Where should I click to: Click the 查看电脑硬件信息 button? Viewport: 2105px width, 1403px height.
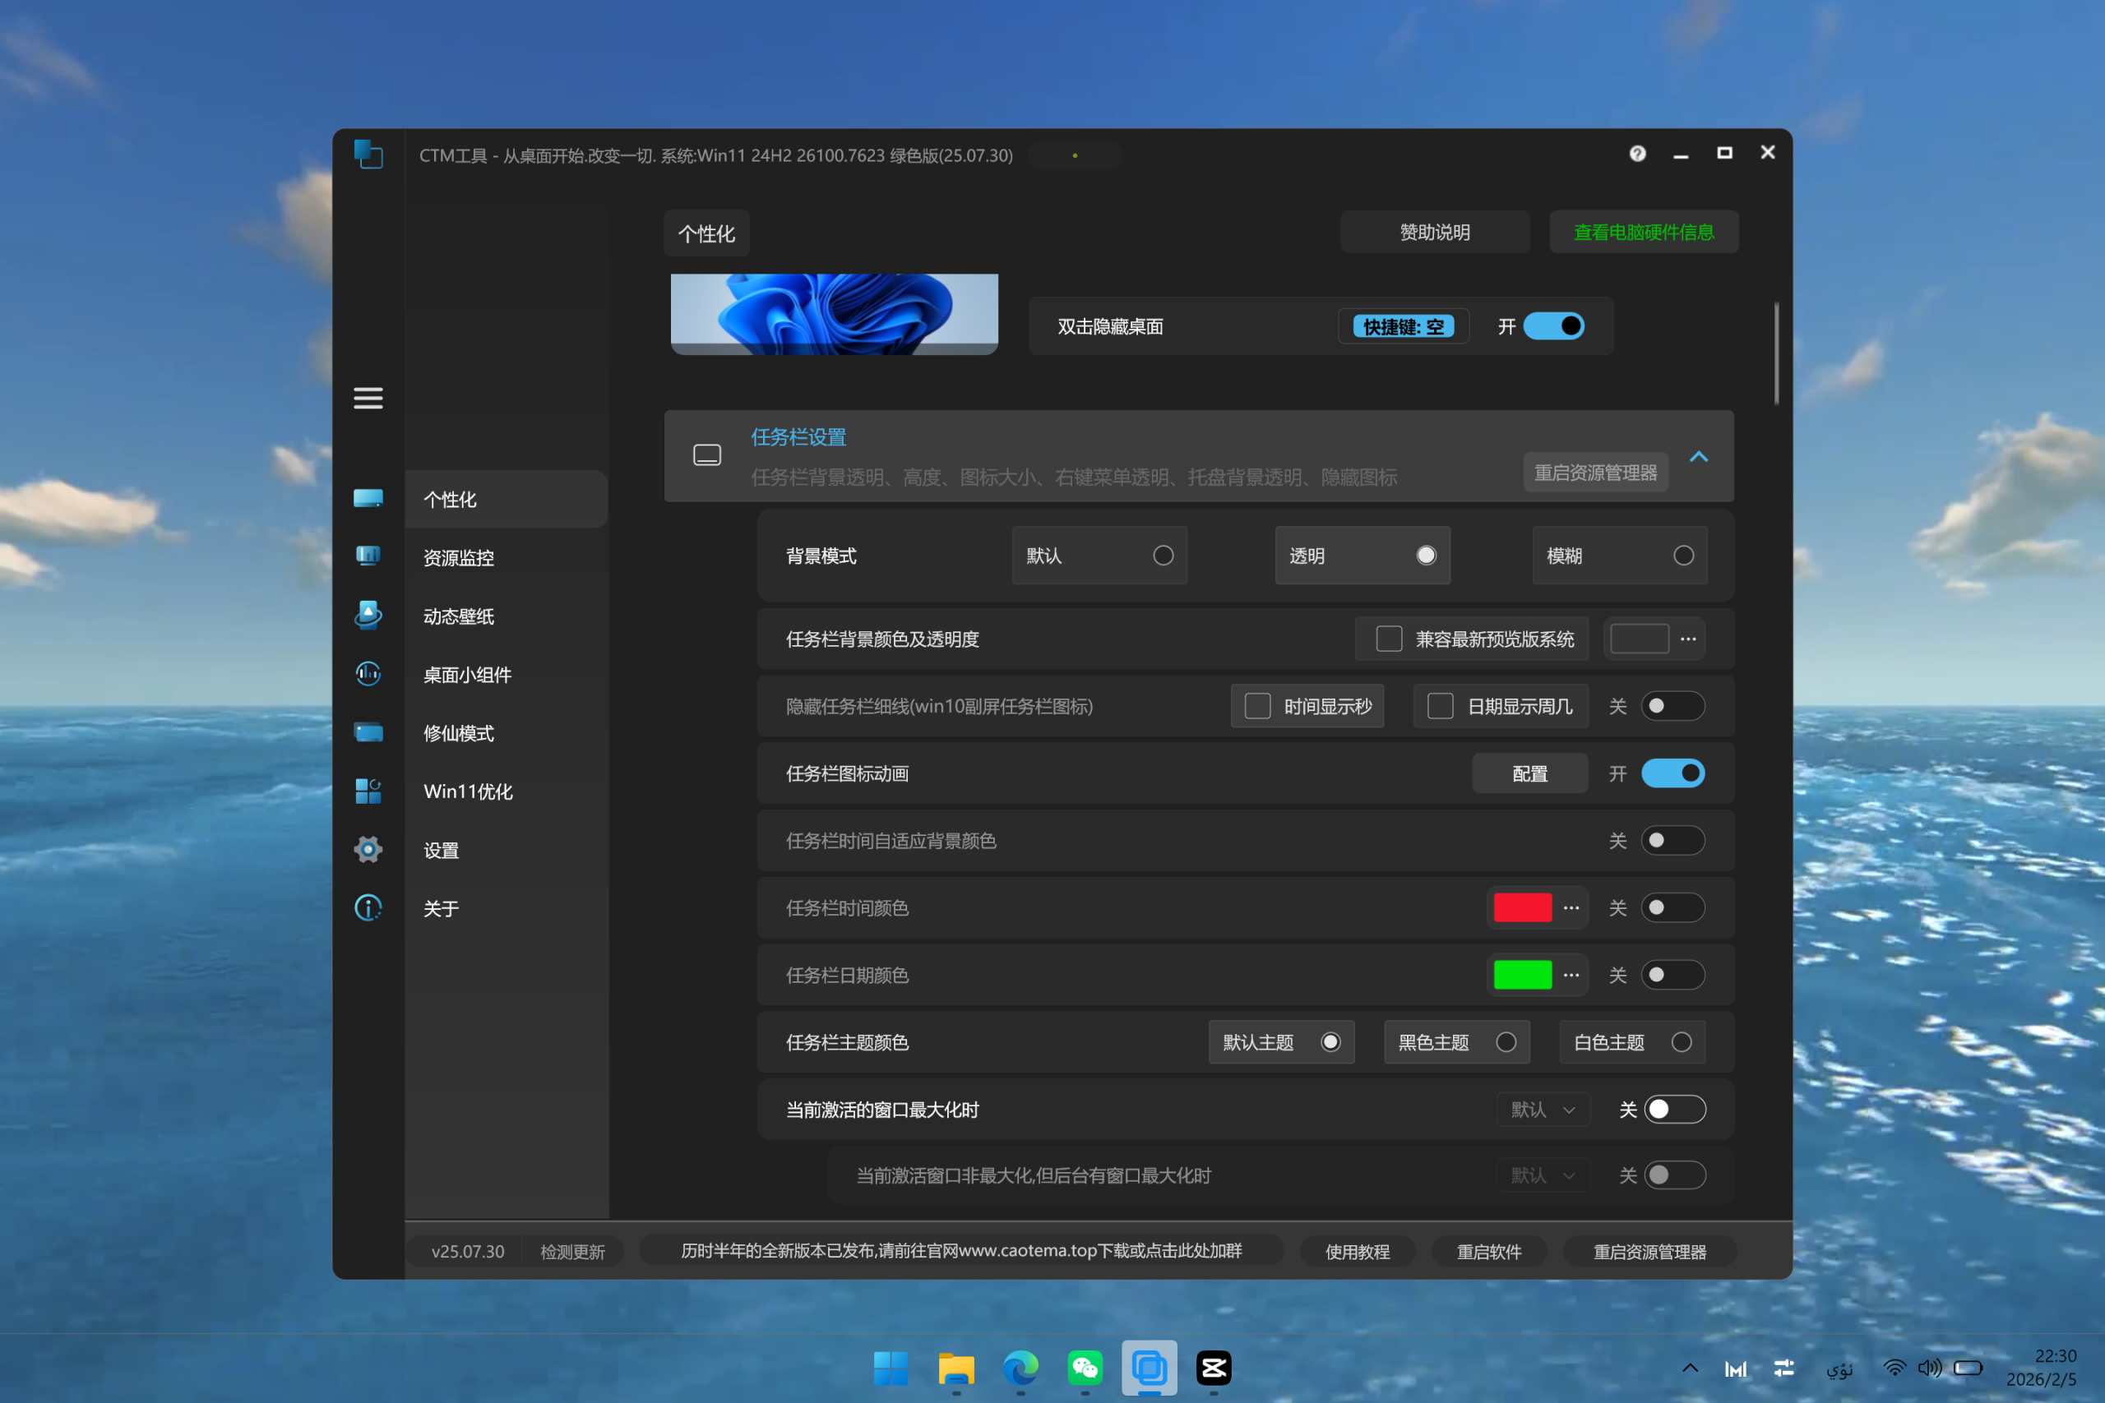[x=1643, y=233]
